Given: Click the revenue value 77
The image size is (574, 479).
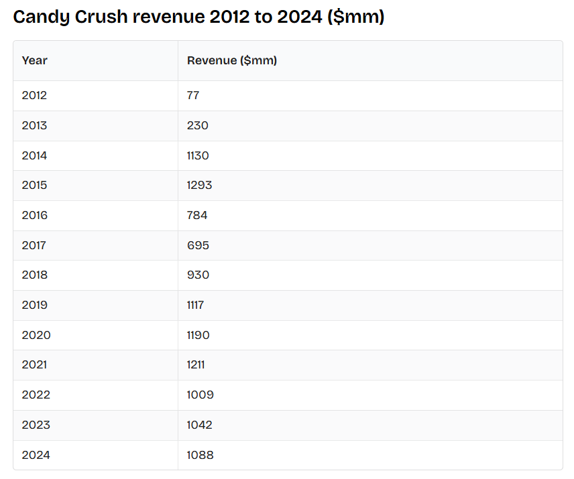Looking at the screenshot, I should 193,95.
